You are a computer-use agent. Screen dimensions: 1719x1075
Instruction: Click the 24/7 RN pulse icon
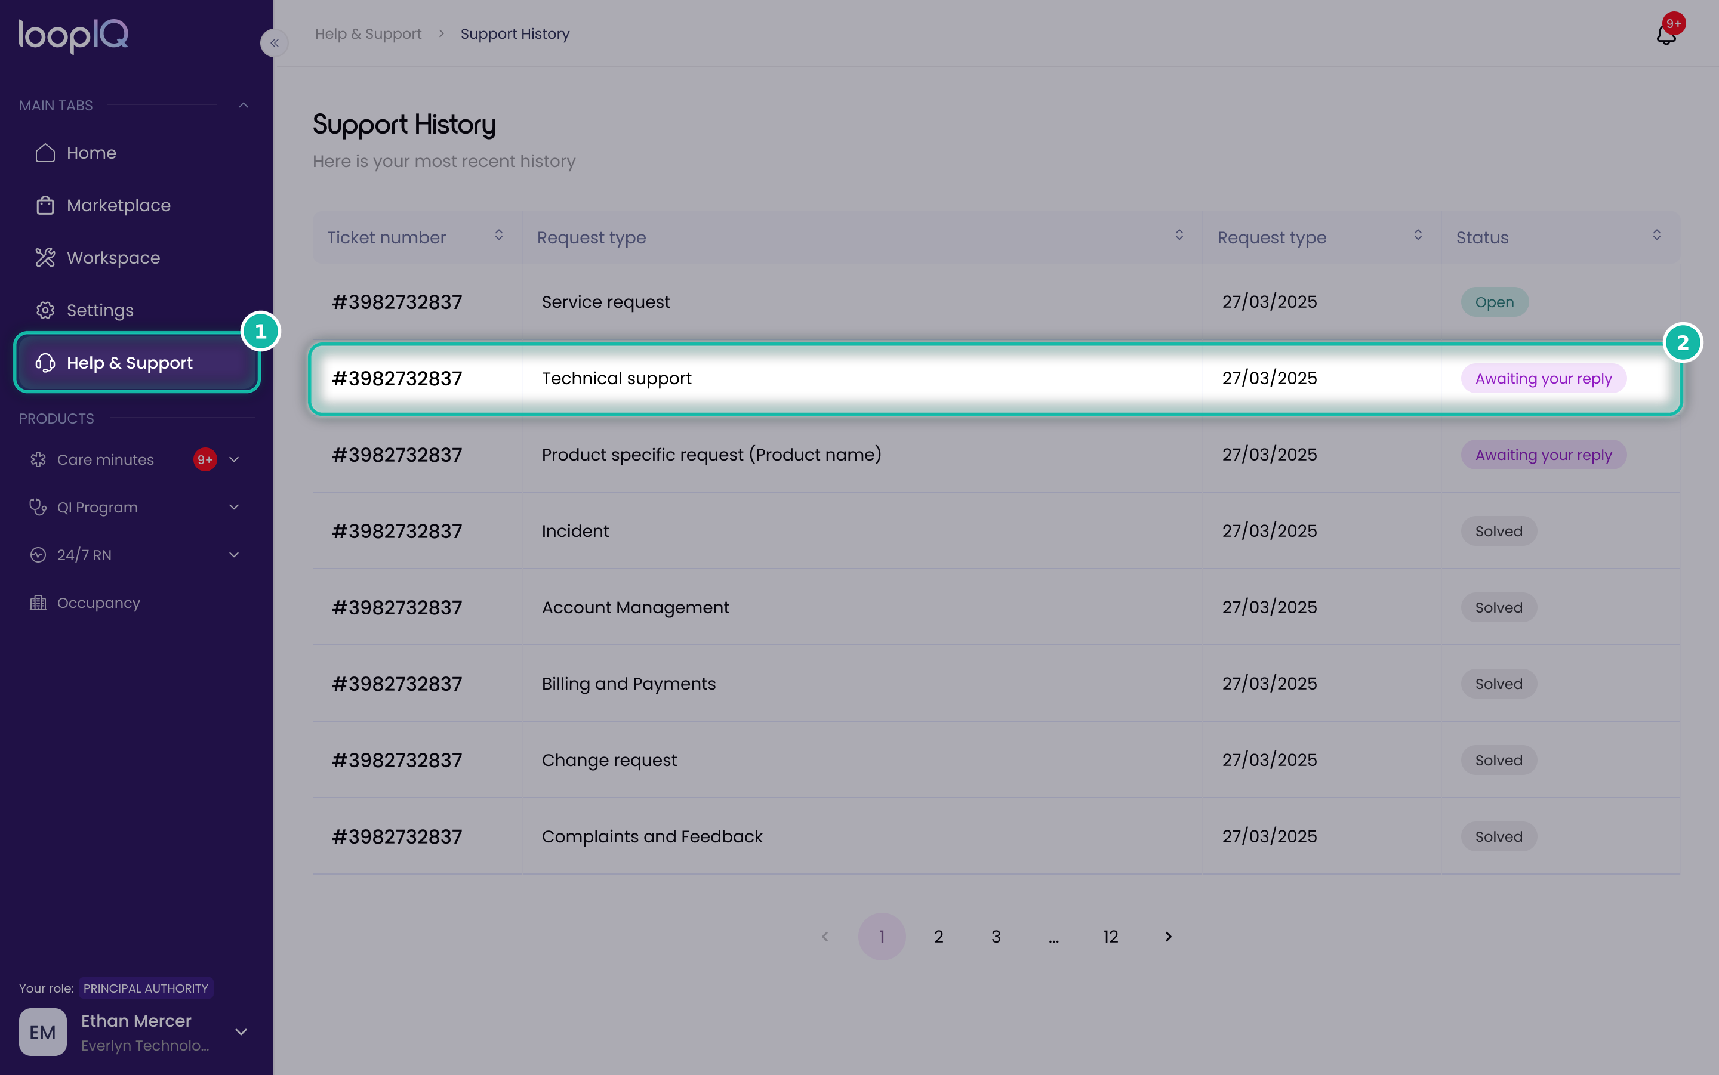[x=38, y=555]
